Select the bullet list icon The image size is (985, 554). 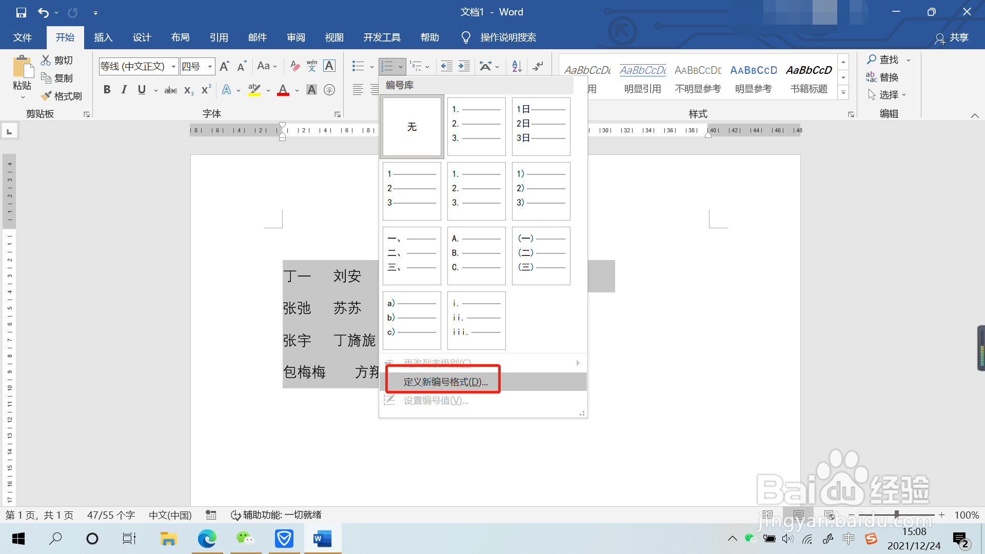(x=358, y=66)
